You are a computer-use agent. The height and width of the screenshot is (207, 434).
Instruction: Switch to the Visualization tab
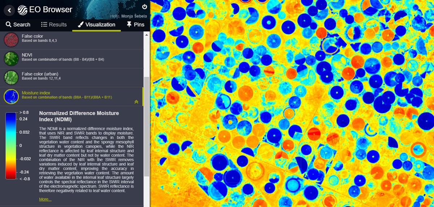click(97, 25)
